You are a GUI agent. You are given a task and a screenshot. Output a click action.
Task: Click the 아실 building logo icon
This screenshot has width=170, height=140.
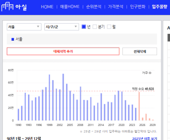(x=7, y=6)
